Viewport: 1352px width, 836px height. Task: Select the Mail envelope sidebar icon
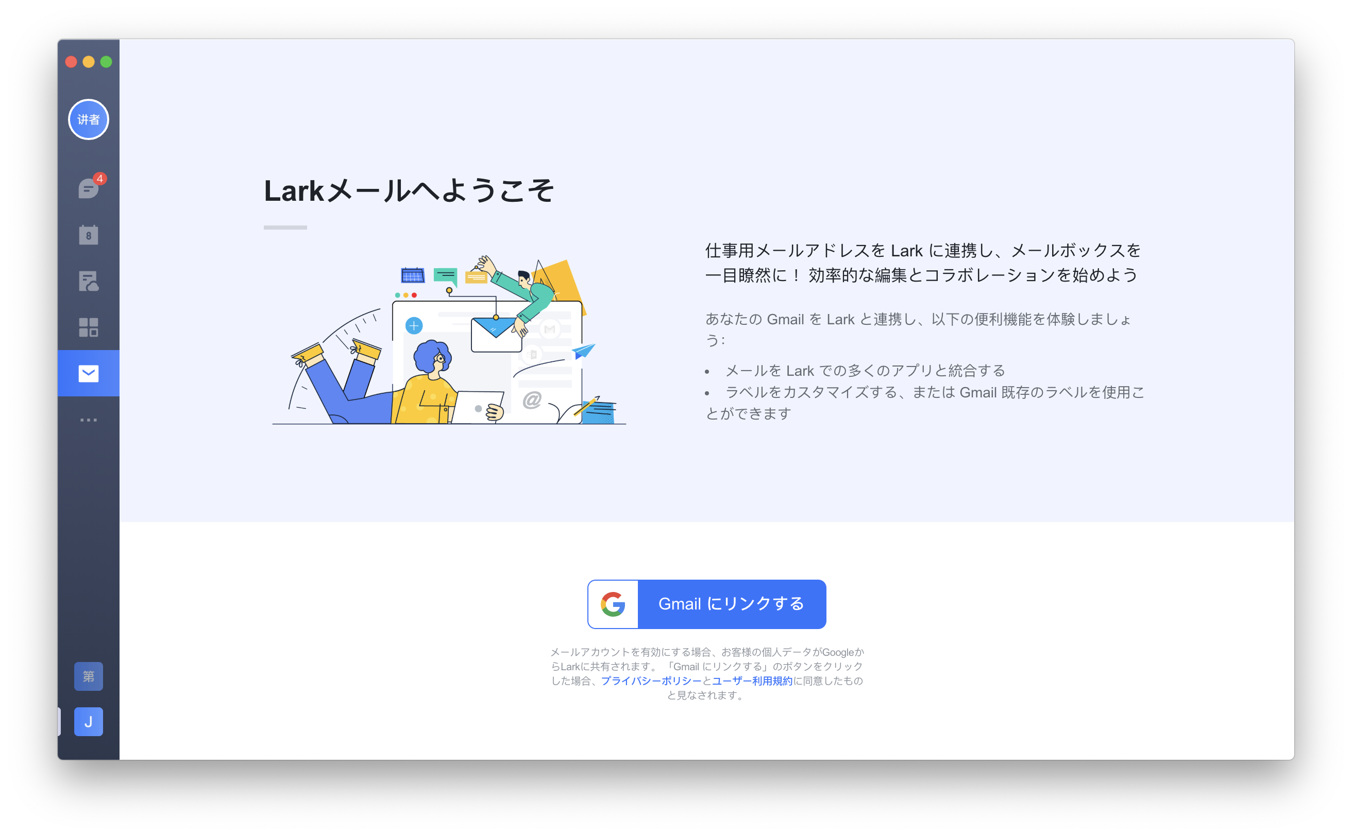[x=89, y=373]
